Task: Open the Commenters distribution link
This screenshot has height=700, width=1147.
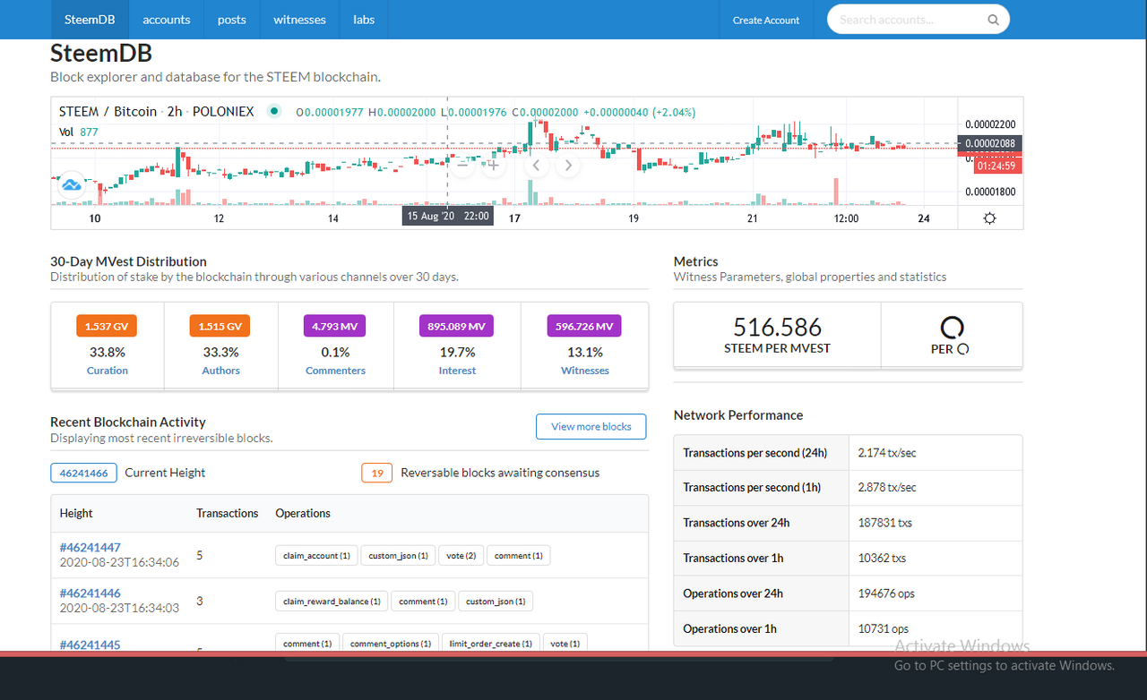Action: tap(336, 371)
